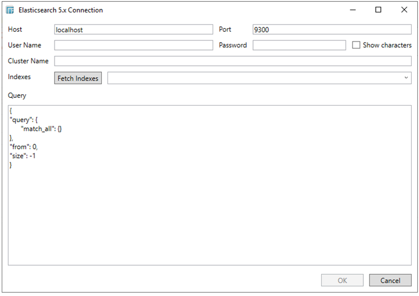This screenshot has width=419, height=296.
Task: Click into the User Name field
Action: click(x=133, y=45)
